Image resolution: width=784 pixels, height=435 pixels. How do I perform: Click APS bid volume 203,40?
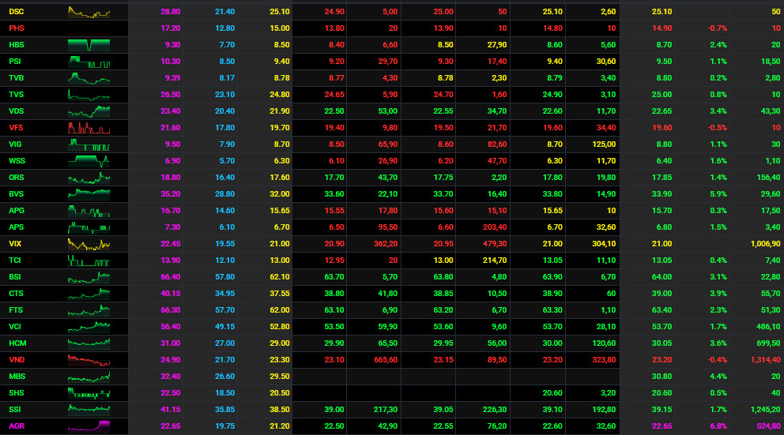[x=495, y=227]
